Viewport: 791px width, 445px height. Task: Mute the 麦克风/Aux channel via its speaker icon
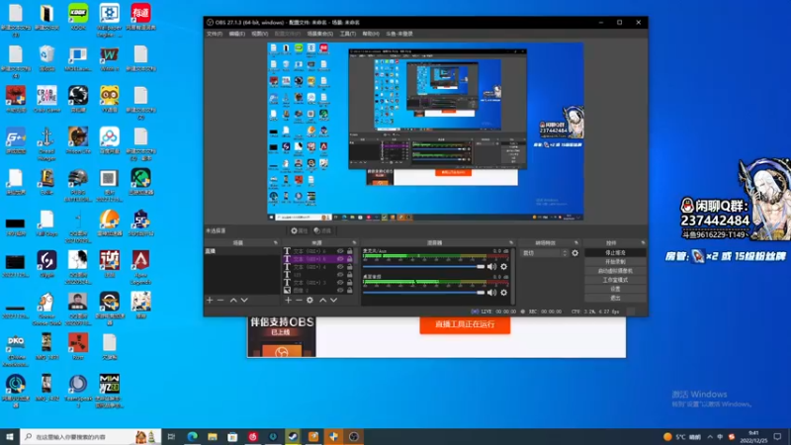(491, 266)
